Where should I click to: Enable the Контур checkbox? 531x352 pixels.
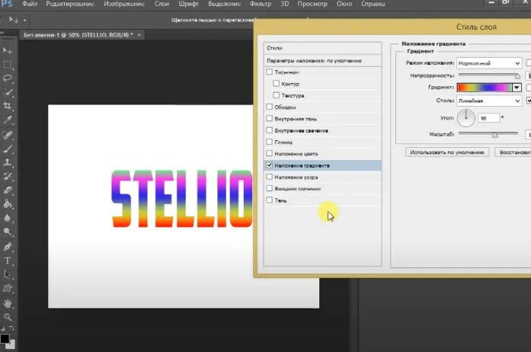coord(277,83)
